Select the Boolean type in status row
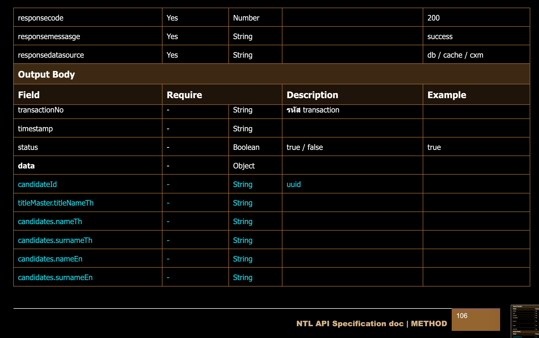539x338 pixels. [246, 147]
